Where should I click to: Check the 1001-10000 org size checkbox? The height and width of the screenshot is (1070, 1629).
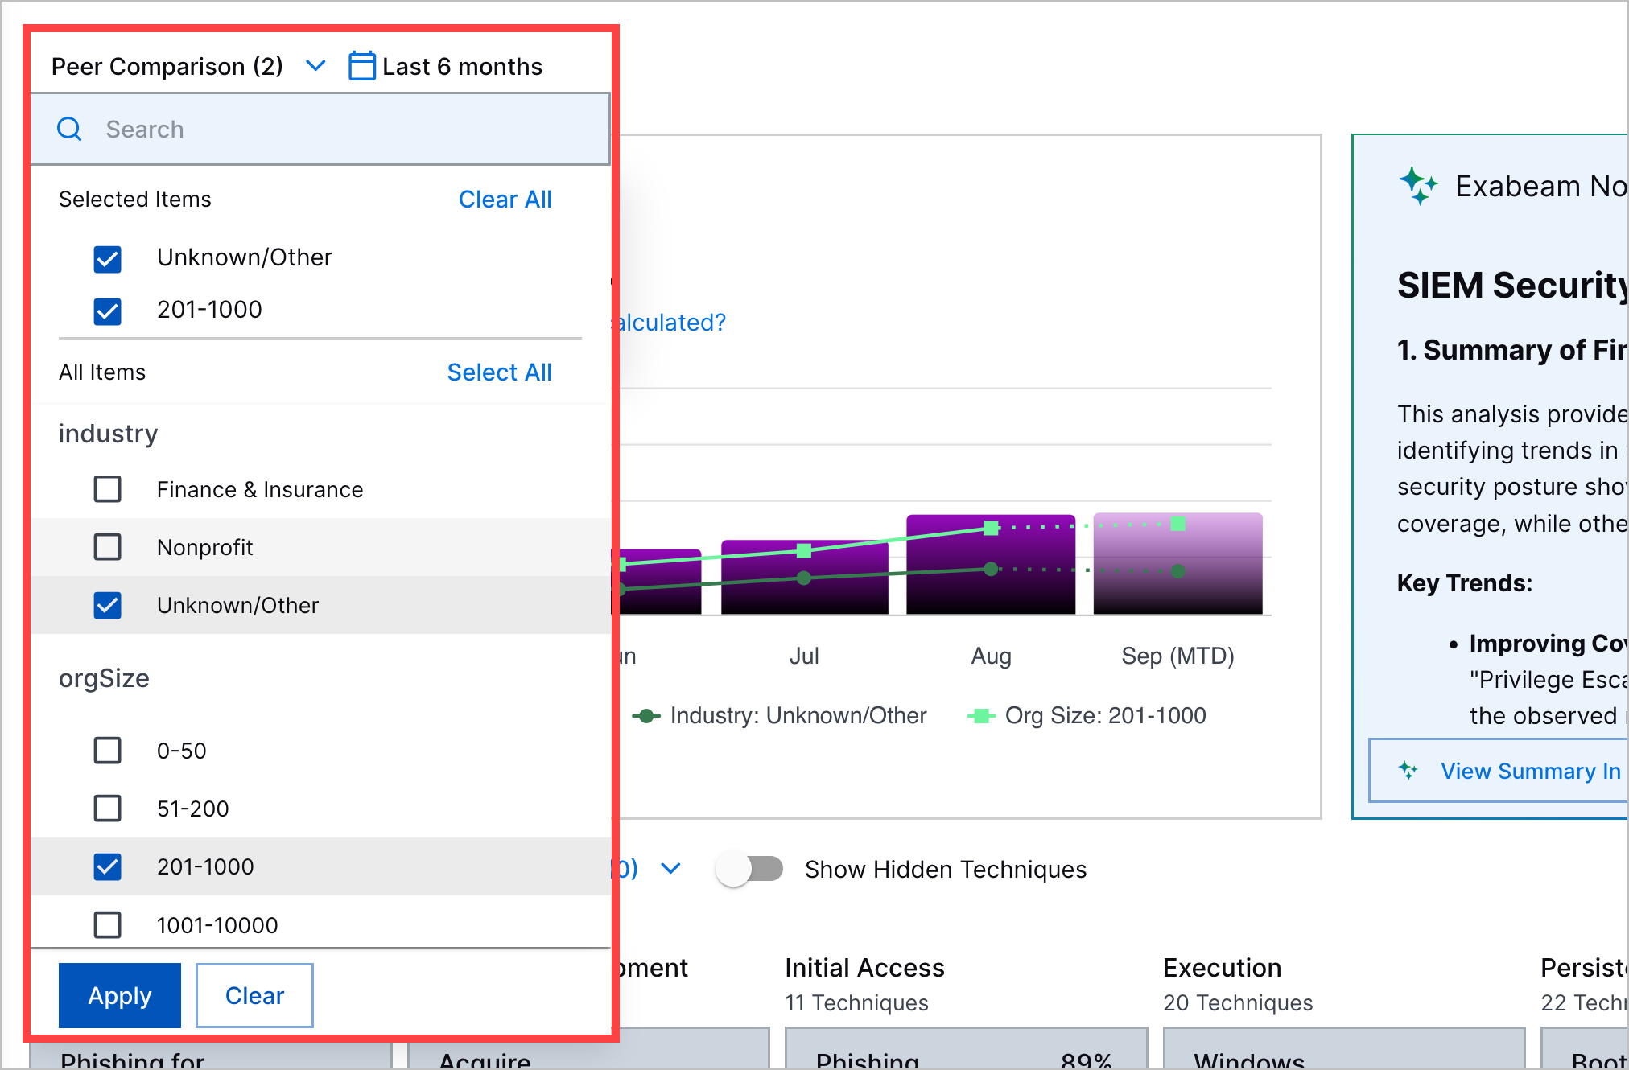point(108,925)
